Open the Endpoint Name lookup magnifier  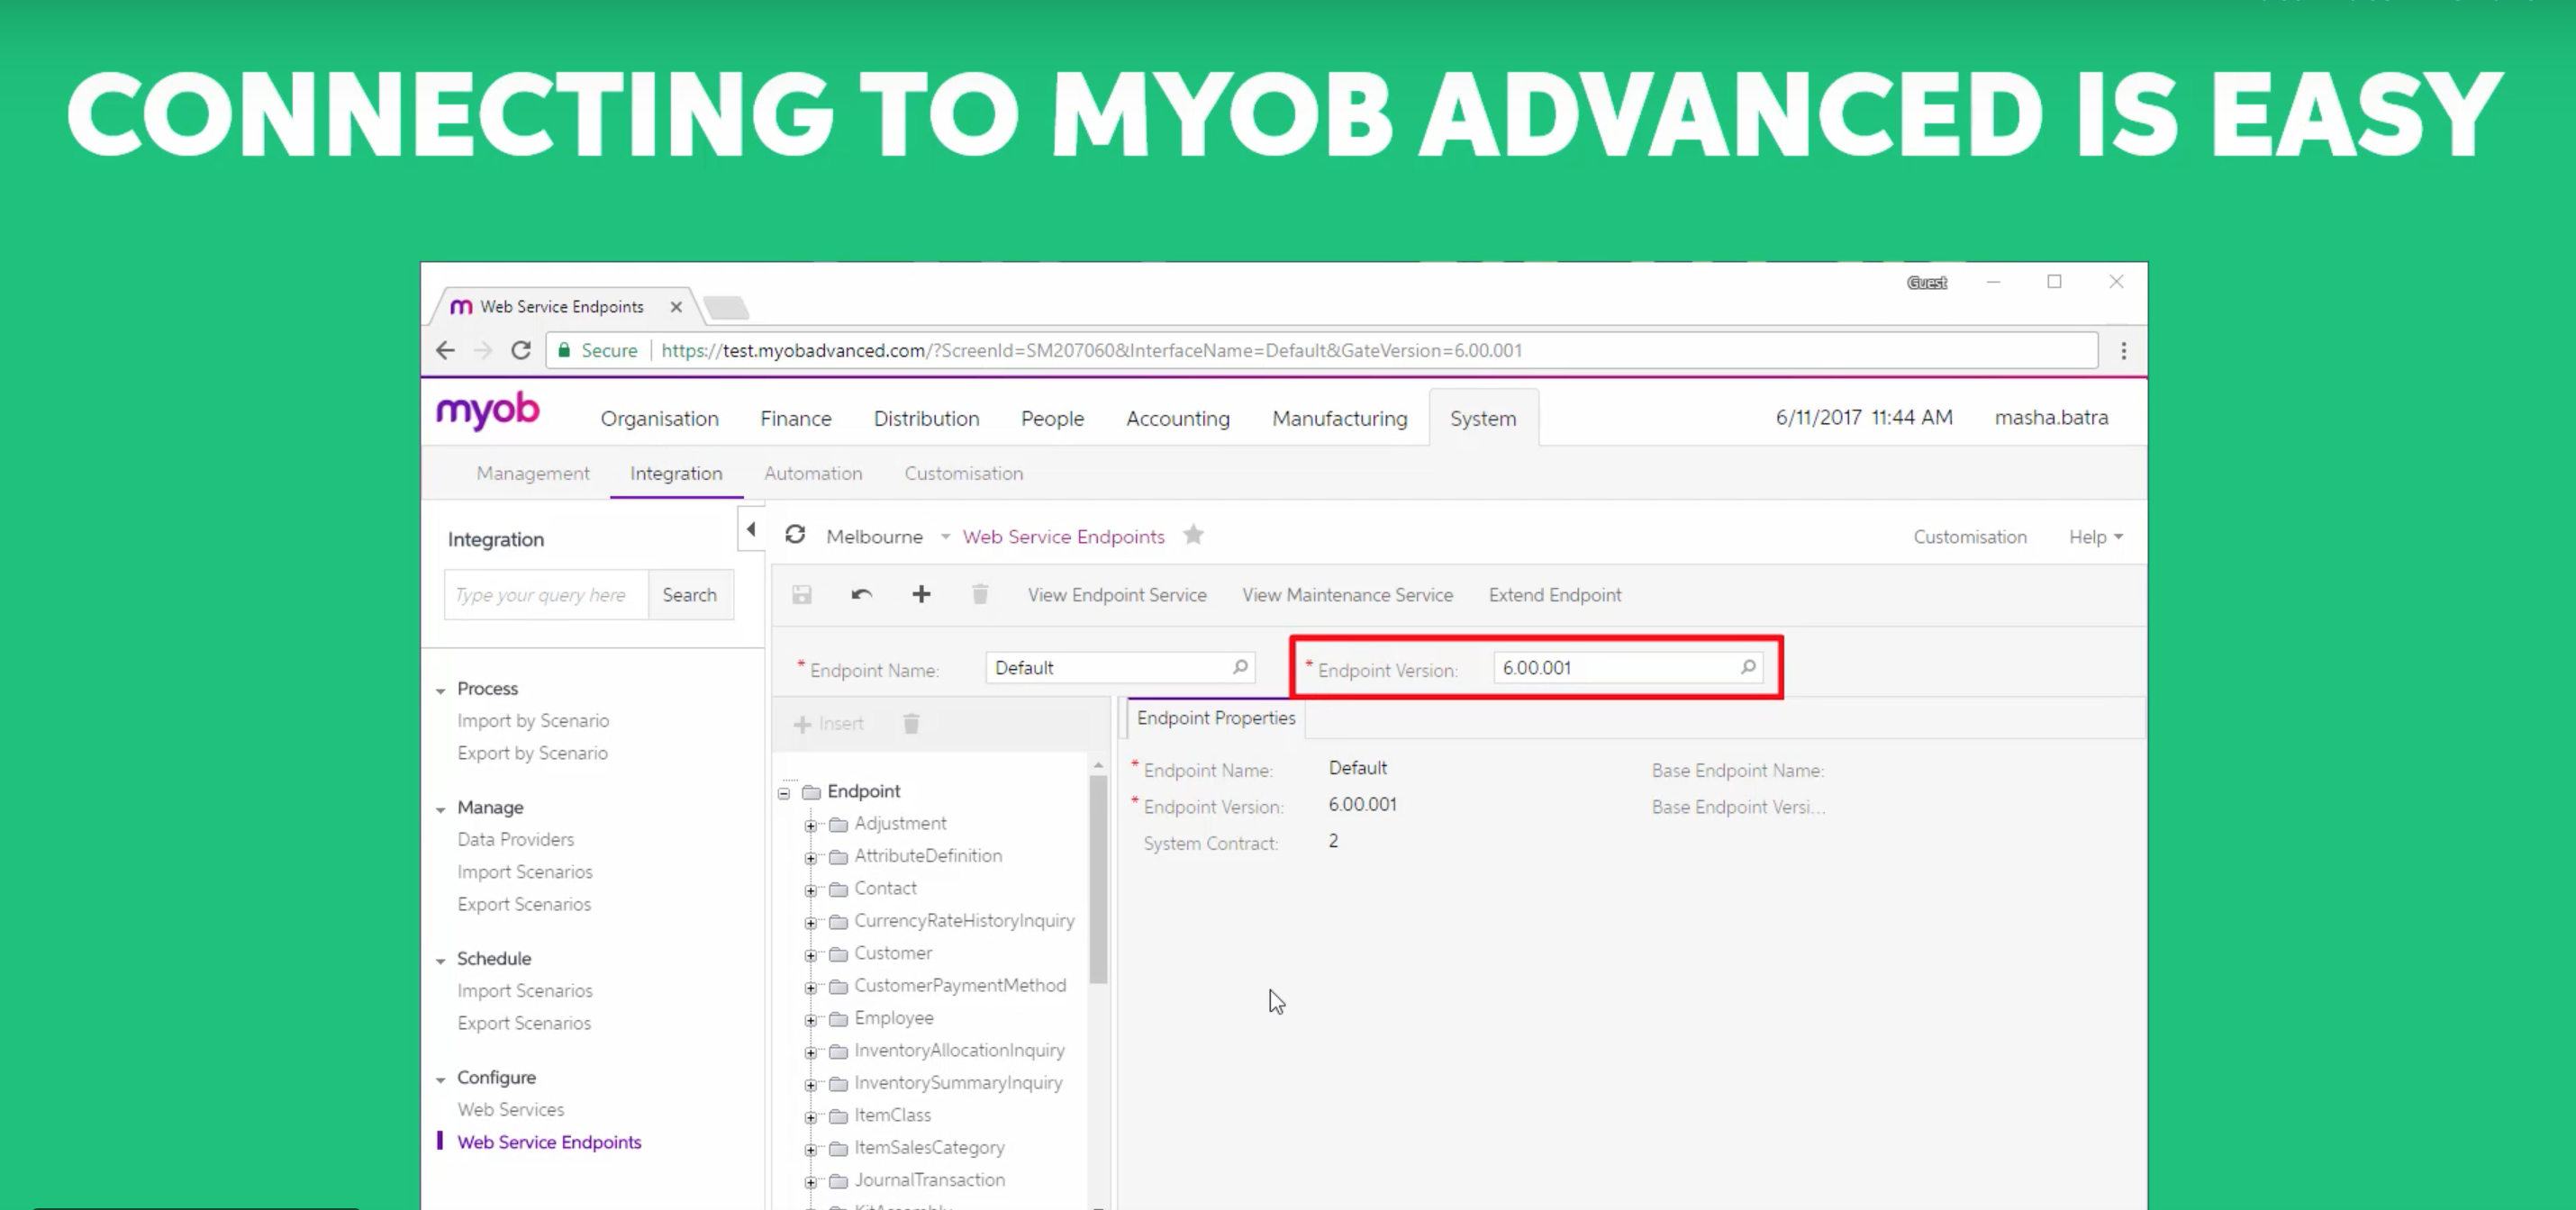[1240, 666]
